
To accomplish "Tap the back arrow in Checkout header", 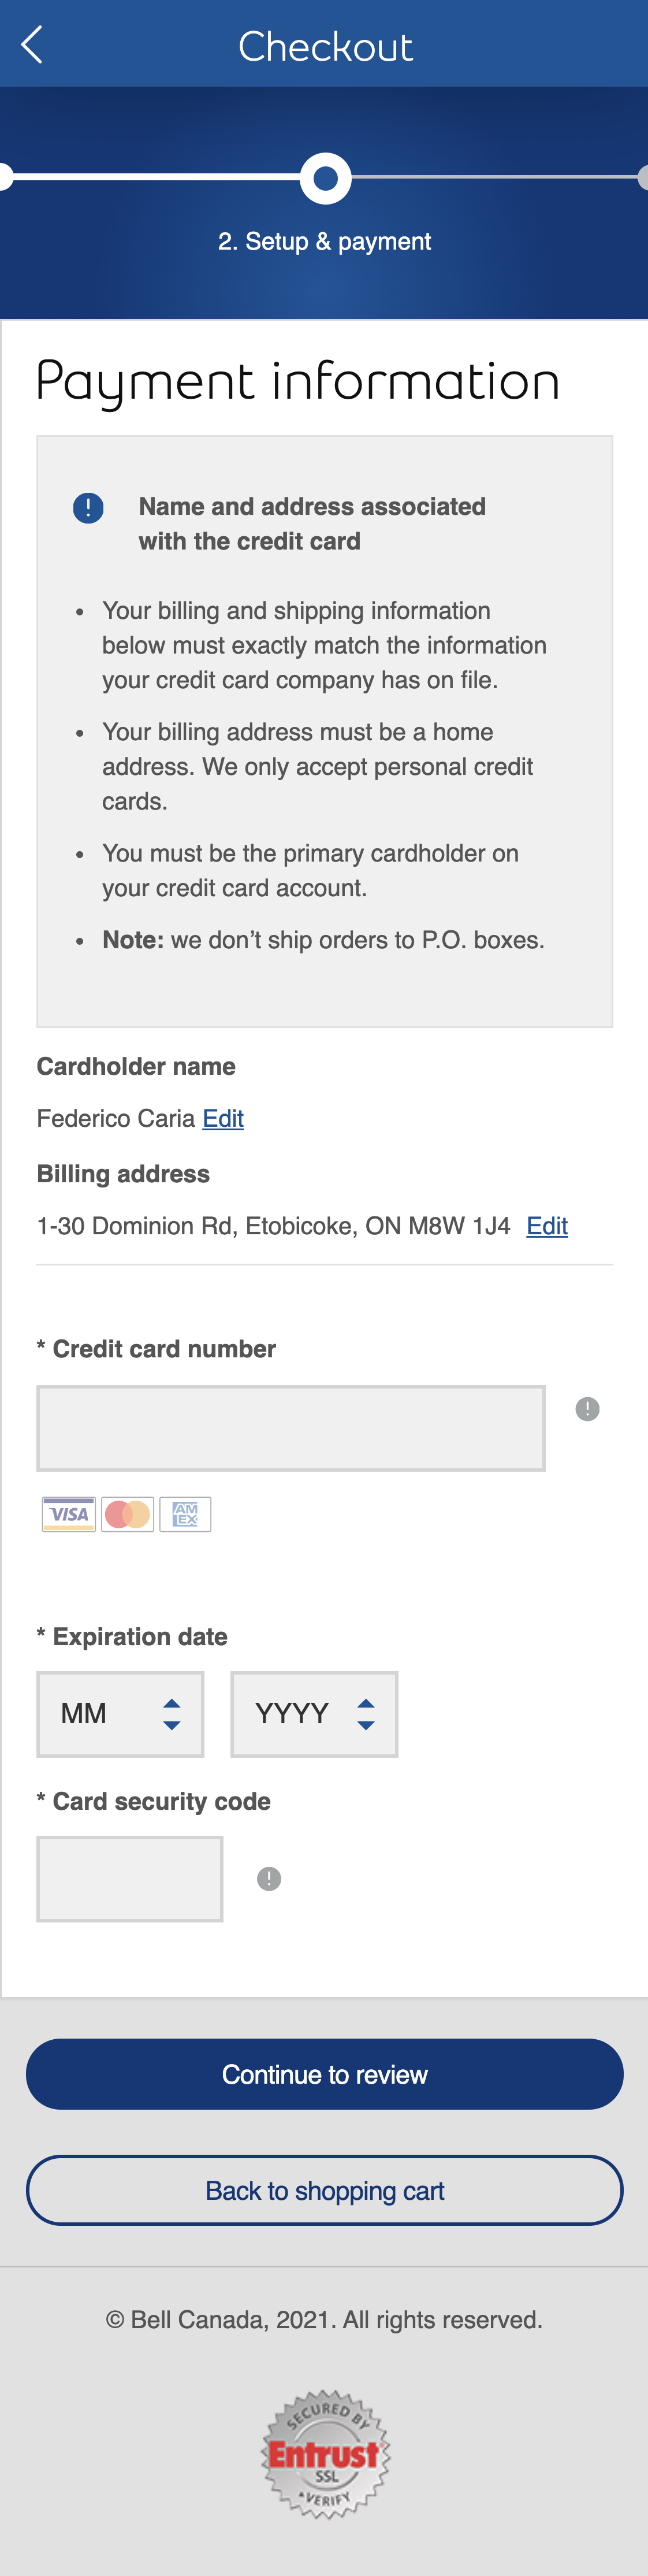I will [x=32, y=45].
